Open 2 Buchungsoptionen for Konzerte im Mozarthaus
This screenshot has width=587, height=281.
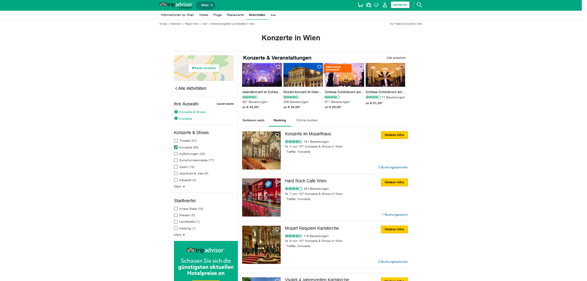(x=393, y=167)
